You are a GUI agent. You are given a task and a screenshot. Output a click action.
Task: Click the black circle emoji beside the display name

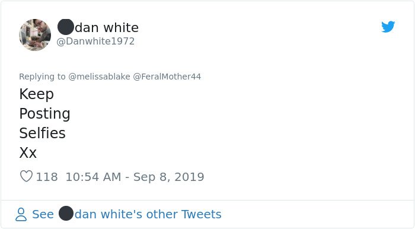(x=65, y=27)
